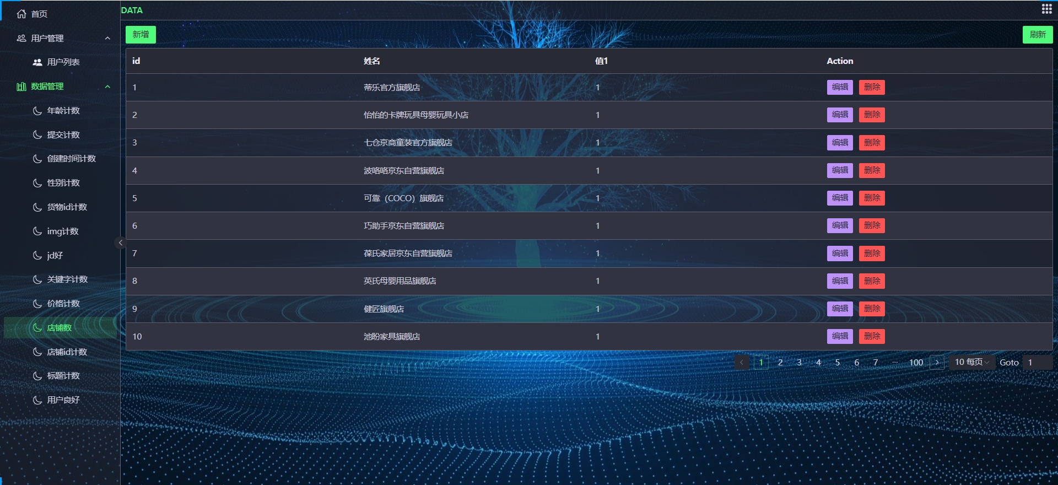This screenshot has height=485, width=1058.
Task: Edit row 6 巧助手京东自营旗舰店
Action: coord(840,225)
